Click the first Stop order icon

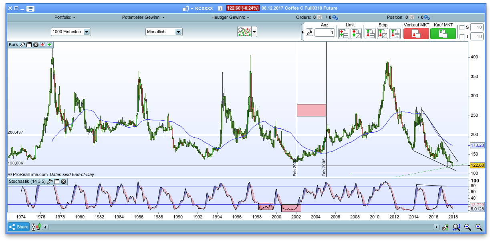[x=370, y=33]
